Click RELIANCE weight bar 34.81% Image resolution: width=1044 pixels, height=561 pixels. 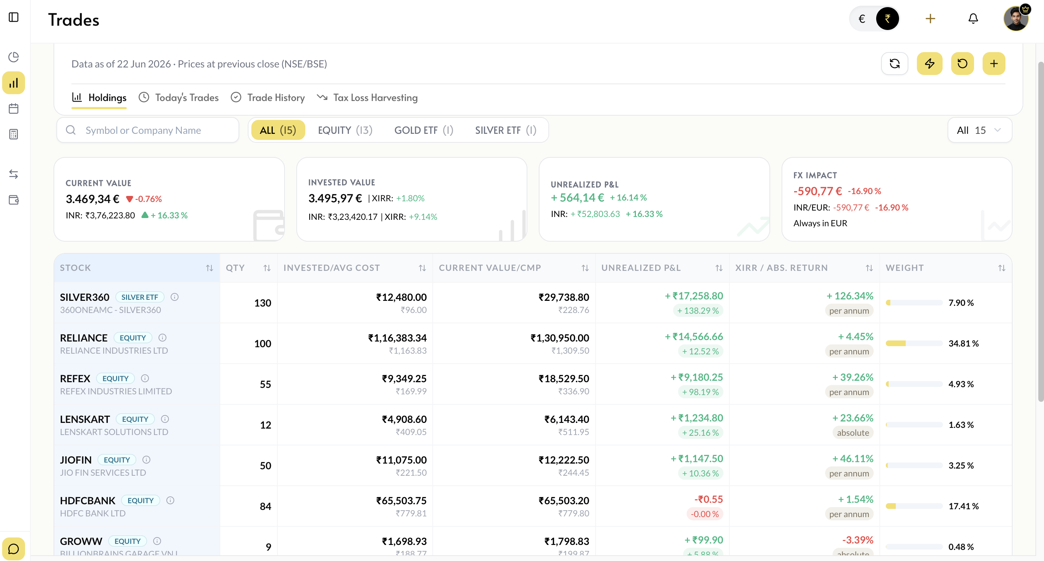[914, 343]
